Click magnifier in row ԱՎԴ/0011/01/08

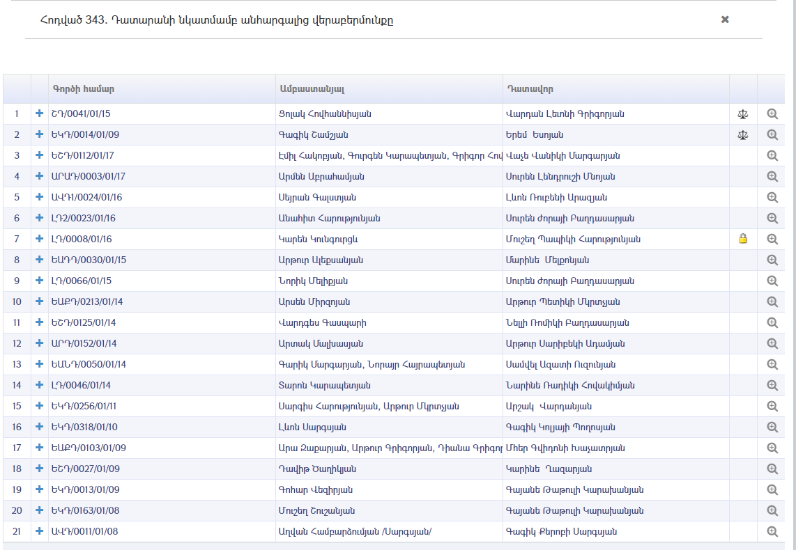tap(772, 531)
